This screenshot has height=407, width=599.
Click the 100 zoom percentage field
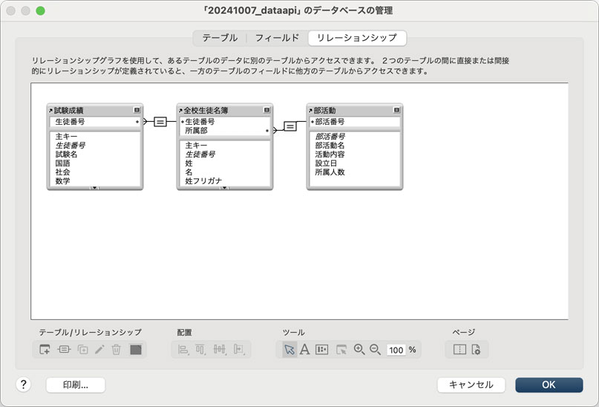coord(396,350)
